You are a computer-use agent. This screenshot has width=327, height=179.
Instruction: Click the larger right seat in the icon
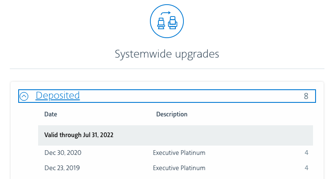click(172, 22)
